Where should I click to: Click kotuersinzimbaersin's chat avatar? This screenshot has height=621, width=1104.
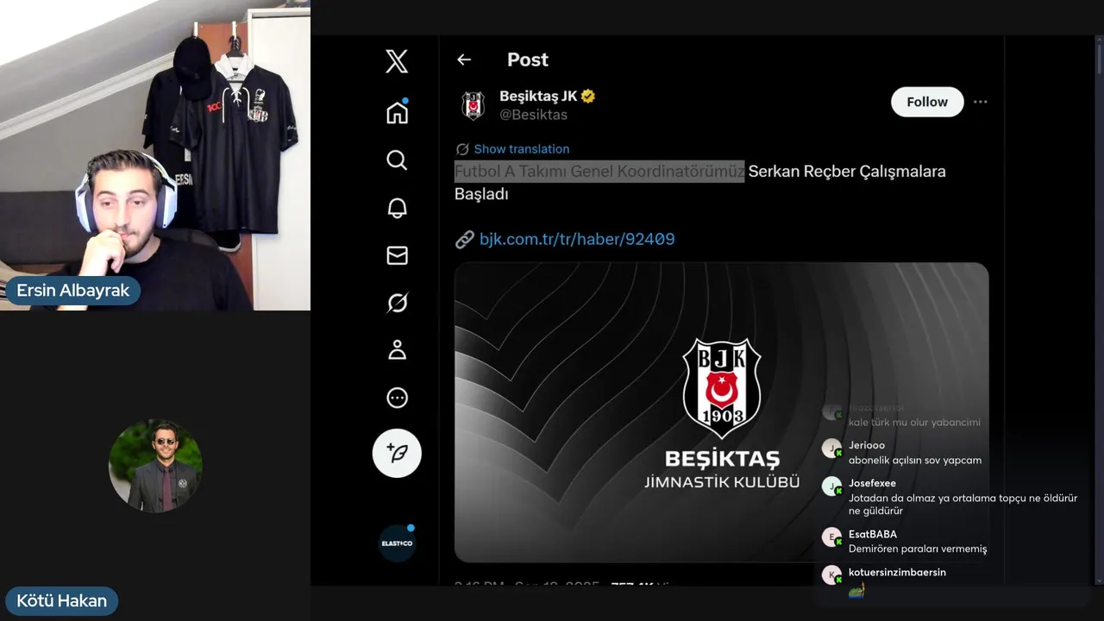pos(831,575)
